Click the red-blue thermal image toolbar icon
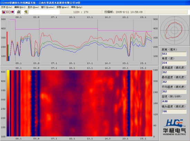 click(12, 12)
